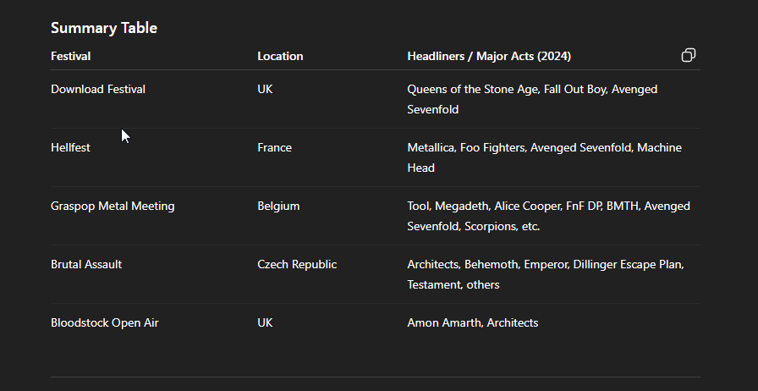The image size is (758, 391).
Task: Click UK location in Download Festival row
Action: (265, 89)
